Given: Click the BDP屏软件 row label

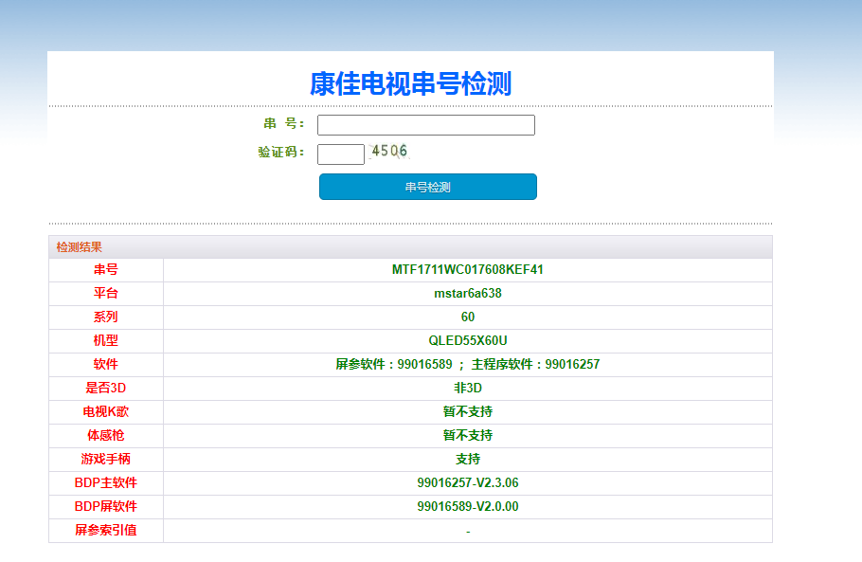Looking at the screenshot, I should click(105, 506).
